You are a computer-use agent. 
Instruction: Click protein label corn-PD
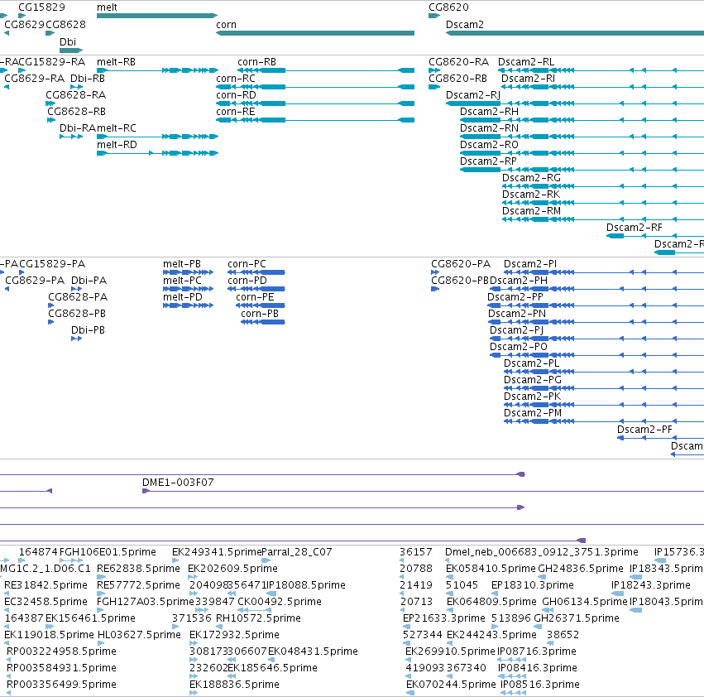coord(247,281)
